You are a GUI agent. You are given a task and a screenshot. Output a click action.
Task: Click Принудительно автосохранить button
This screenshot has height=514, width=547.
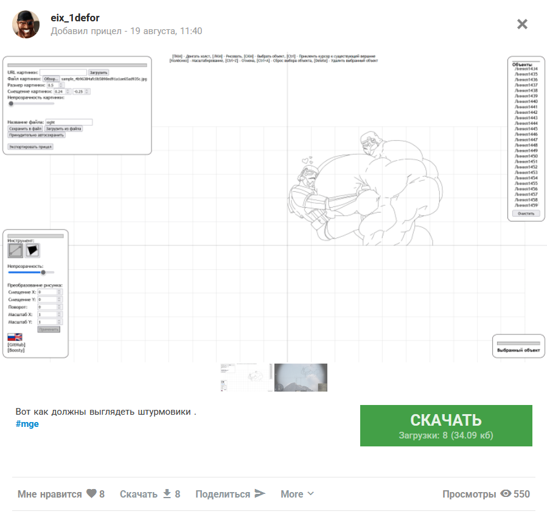coord(37,135)
